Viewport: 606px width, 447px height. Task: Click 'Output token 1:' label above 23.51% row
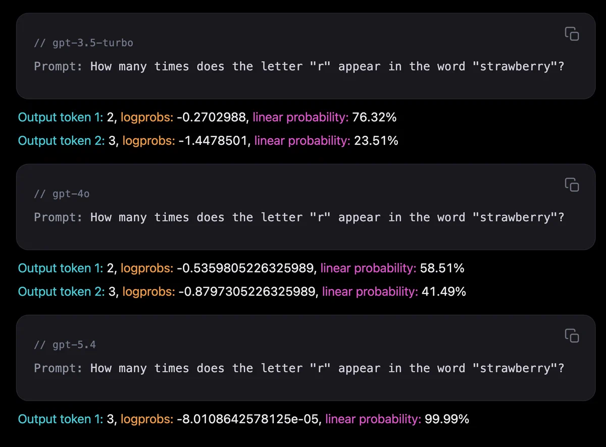click(61, 118)
